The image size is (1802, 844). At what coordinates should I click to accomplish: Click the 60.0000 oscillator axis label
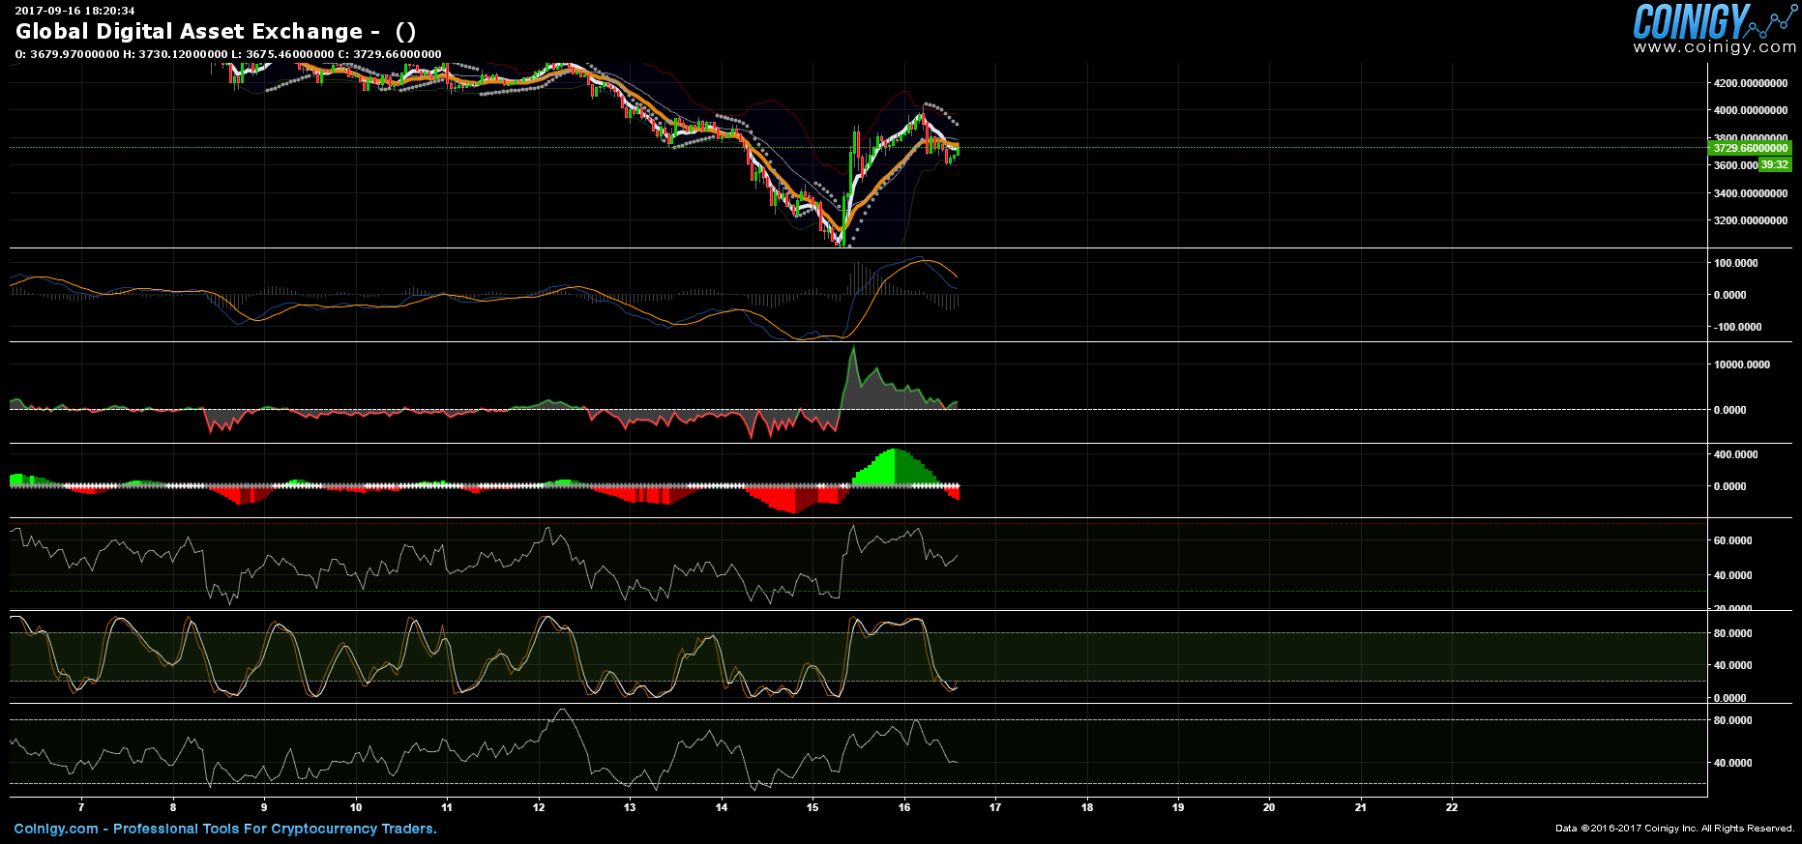tap(1733, 540)
